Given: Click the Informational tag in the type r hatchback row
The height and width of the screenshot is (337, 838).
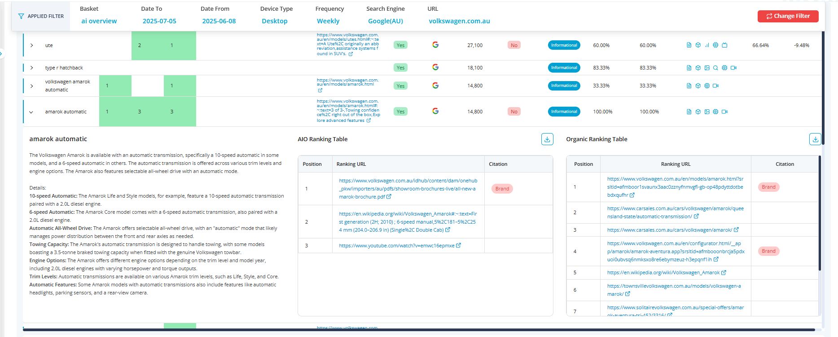Looking at the screenshot, I should tap(564, 68).
